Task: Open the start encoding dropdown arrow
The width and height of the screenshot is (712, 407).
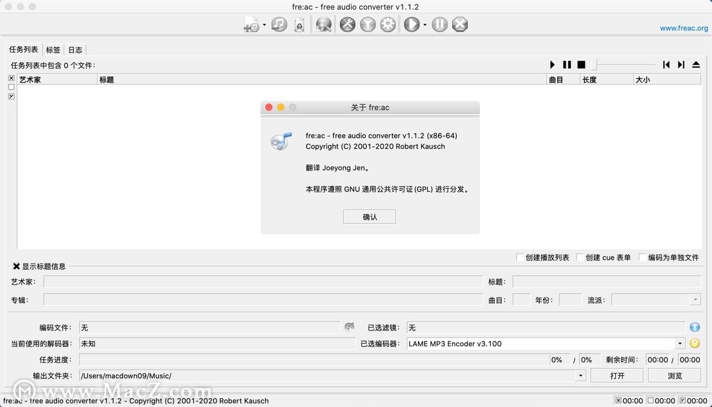Action: click(x=425, y=24)
